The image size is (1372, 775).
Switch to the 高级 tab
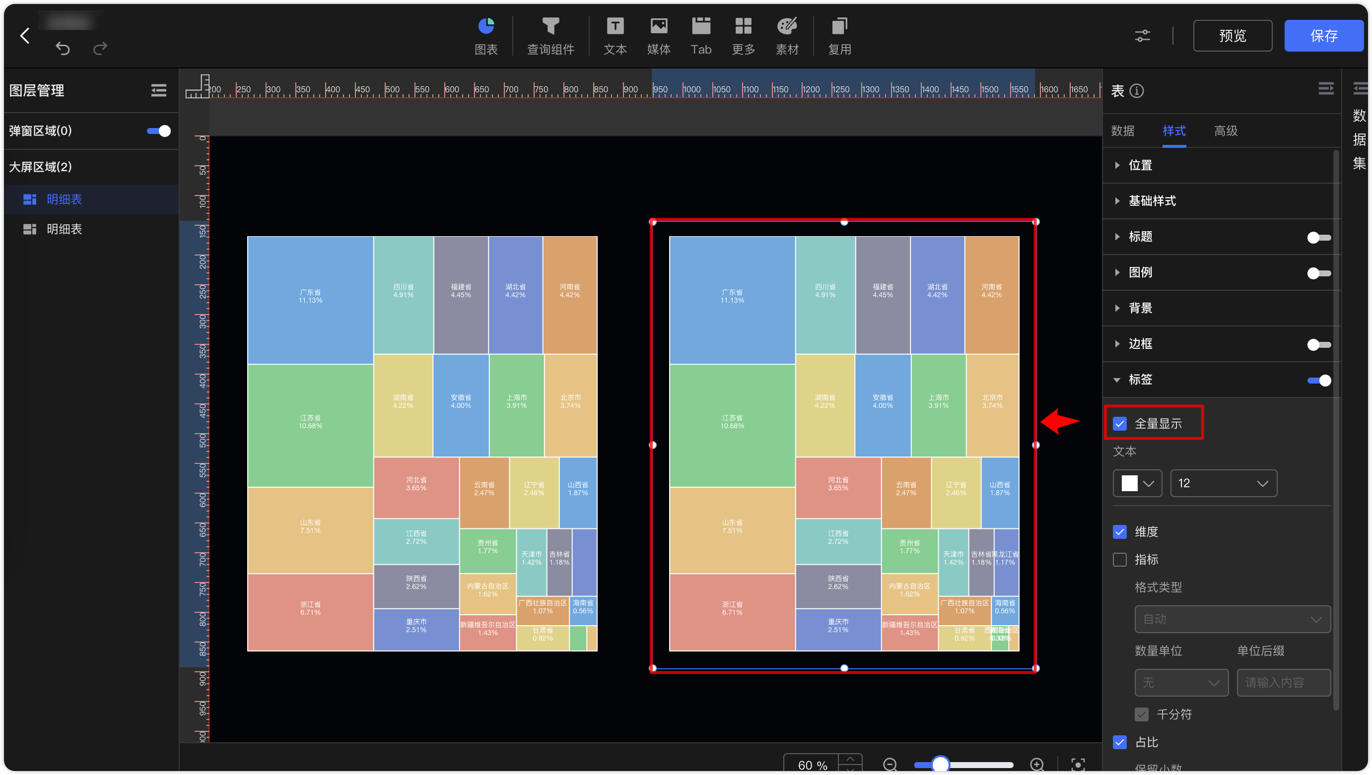[x=1226, y=131]
